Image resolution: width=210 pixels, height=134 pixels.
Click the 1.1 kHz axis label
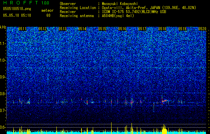tap(3, 44)
